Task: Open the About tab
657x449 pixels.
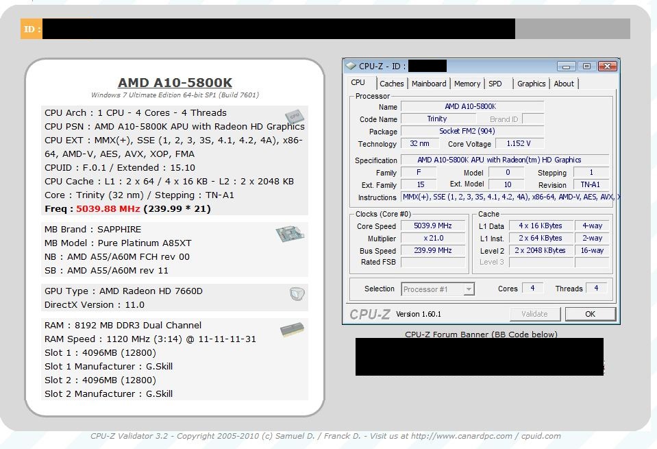Action: pos(564,84)
